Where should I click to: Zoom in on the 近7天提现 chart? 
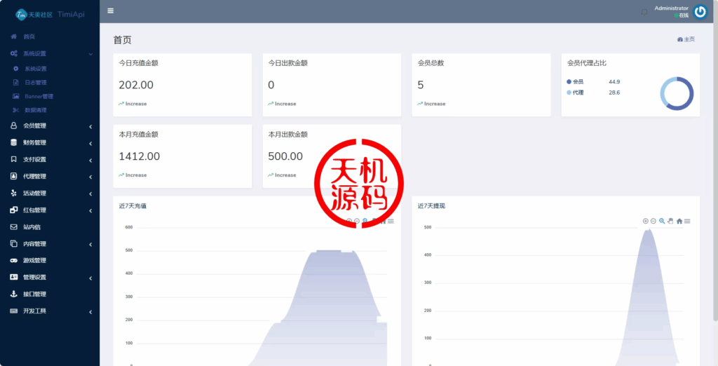[646, 221]
